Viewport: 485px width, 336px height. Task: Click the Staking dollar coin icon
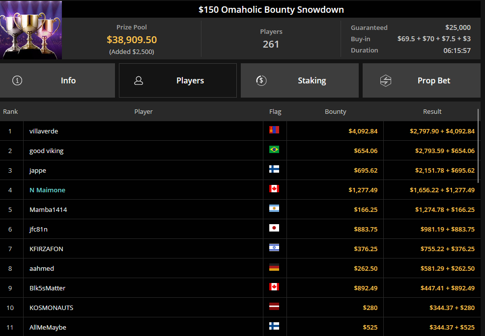pos(261,80)
